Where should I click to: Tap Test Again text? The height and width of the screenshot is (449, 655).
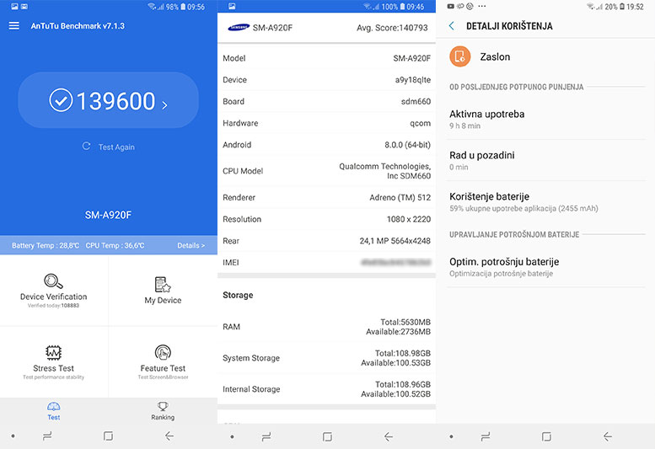[x=116, y=147]
